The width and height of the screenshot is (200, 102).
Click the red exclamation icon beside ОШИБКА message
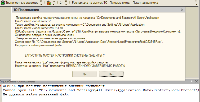click(x=1, y=86)
